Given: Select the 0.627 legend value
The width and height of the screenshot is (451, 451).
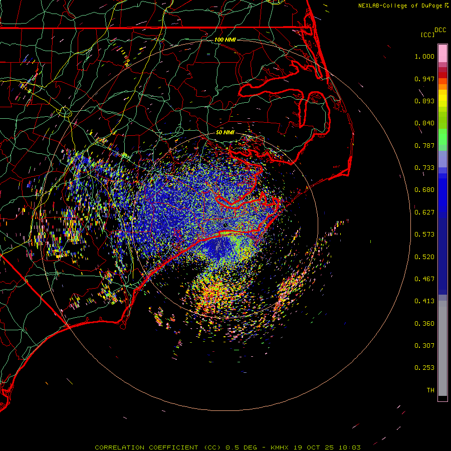Looking at the screenshot, I should pos(424,212).
